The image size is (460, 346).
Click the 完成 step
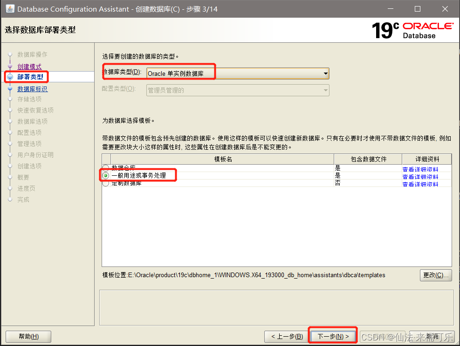pyautogui.click(x=23, y=200)
